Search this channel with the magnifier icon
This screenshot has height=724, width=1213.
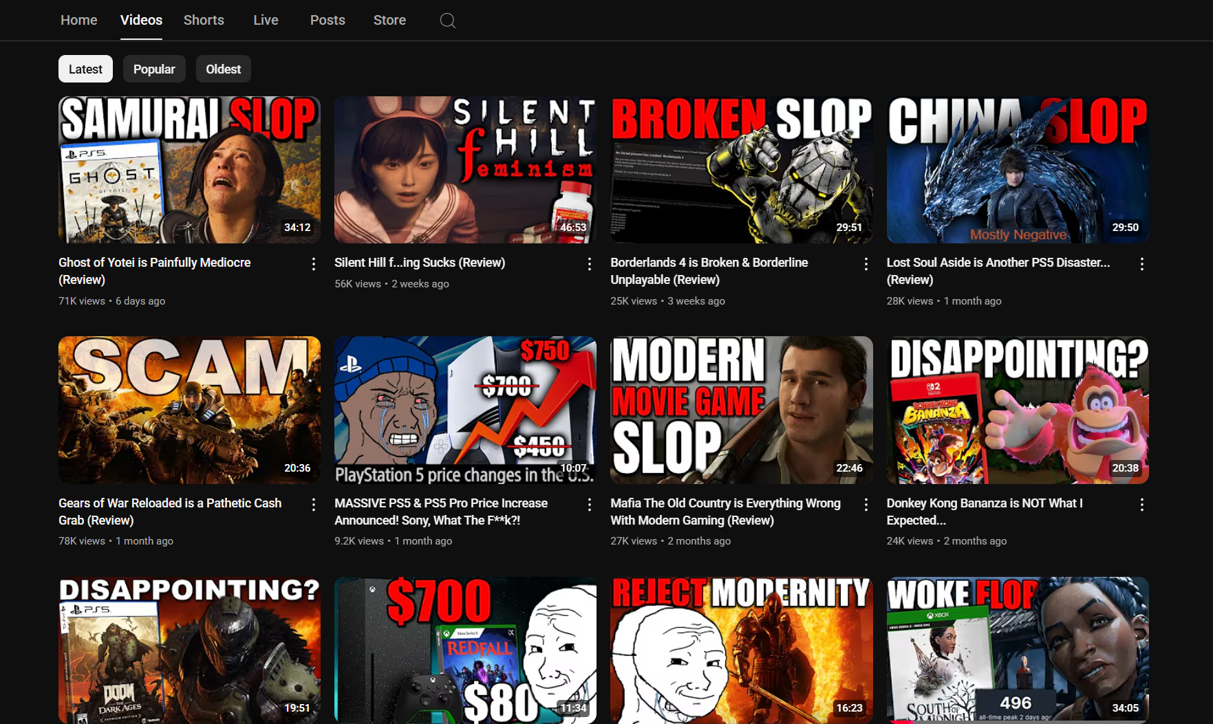point(448,21)
